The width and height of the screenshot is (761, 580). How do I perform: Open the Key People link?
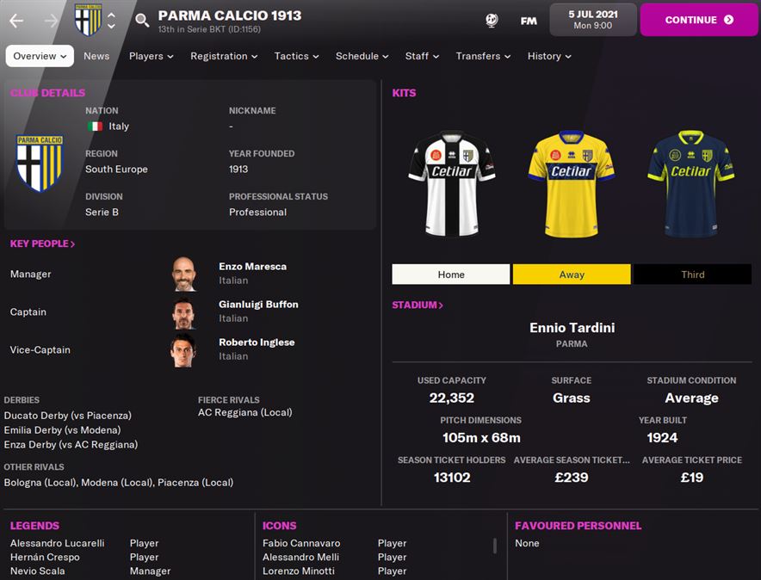click(42, 244)
